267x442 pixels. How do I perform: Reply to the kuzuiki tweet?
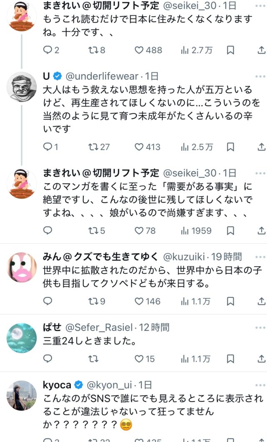[48, 301]
